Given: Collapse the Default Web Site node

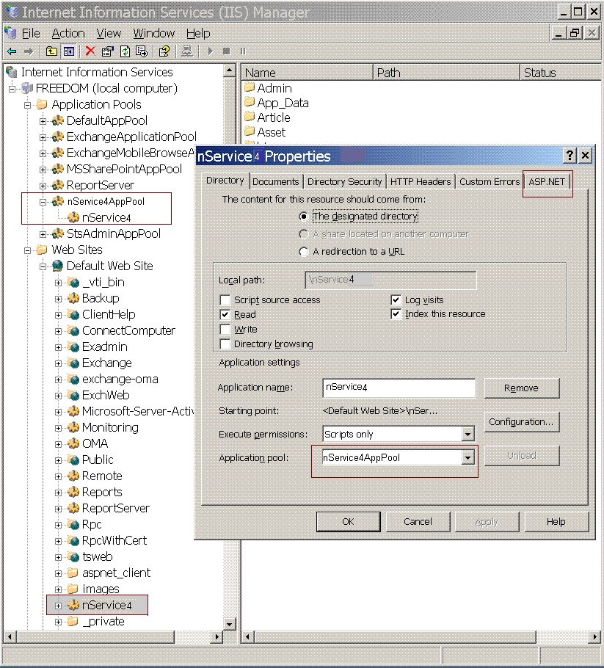Looking at the screenshot, I should click(43, 266).
